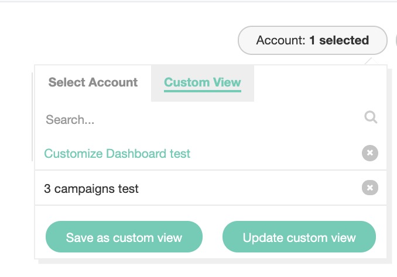Image resolution: width=397 pixels, height=277 pixels.
Task: Update the existing custom view
Action: (x=299, y=237)
